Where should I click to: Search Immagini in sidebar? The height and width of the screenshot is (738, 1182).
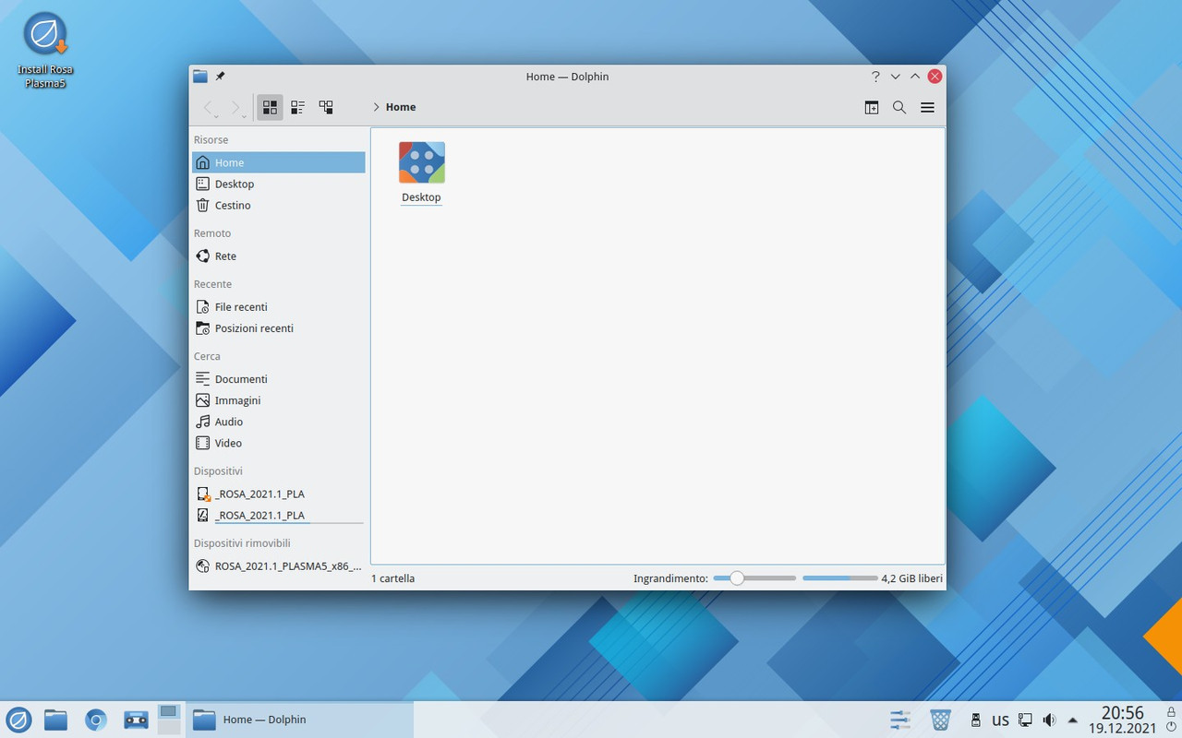pyautogui.click(x=279, y=399)
